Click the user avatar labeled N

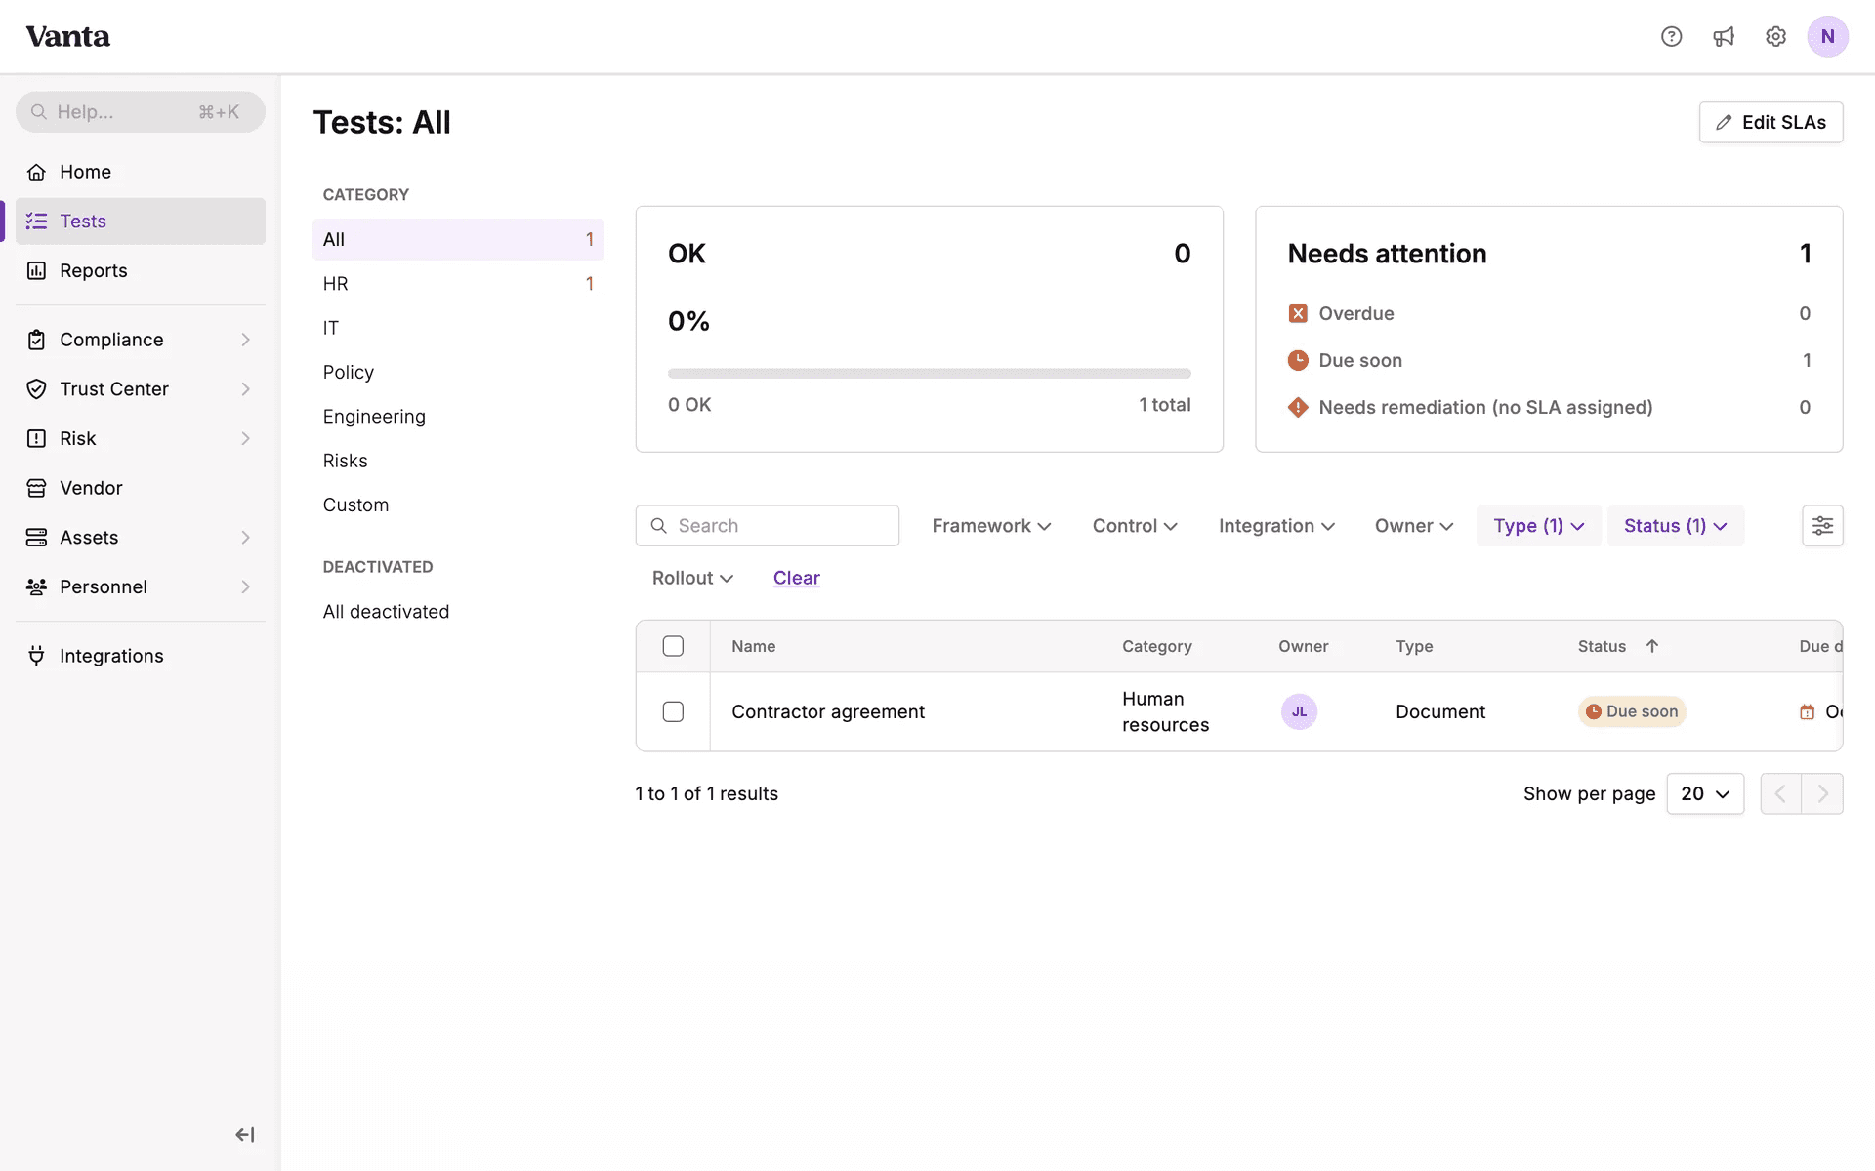coord(1827,37)
